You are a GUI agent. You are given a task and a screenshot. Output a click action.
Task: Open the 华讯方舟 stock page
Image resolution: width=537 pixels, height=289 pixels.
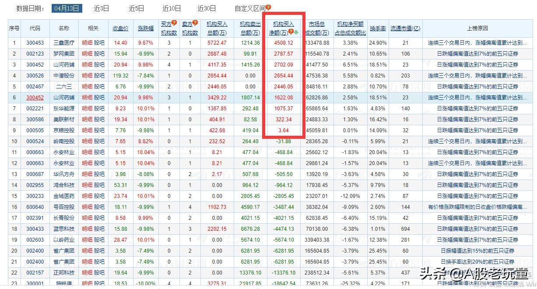(64, 174)
